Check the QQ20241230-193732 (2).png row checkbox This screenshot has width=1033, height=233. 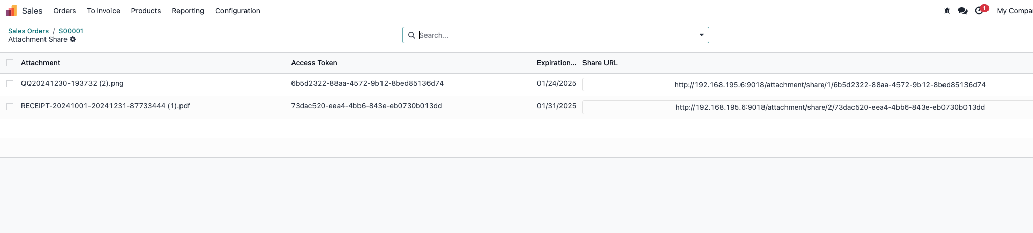coord(10,84)
